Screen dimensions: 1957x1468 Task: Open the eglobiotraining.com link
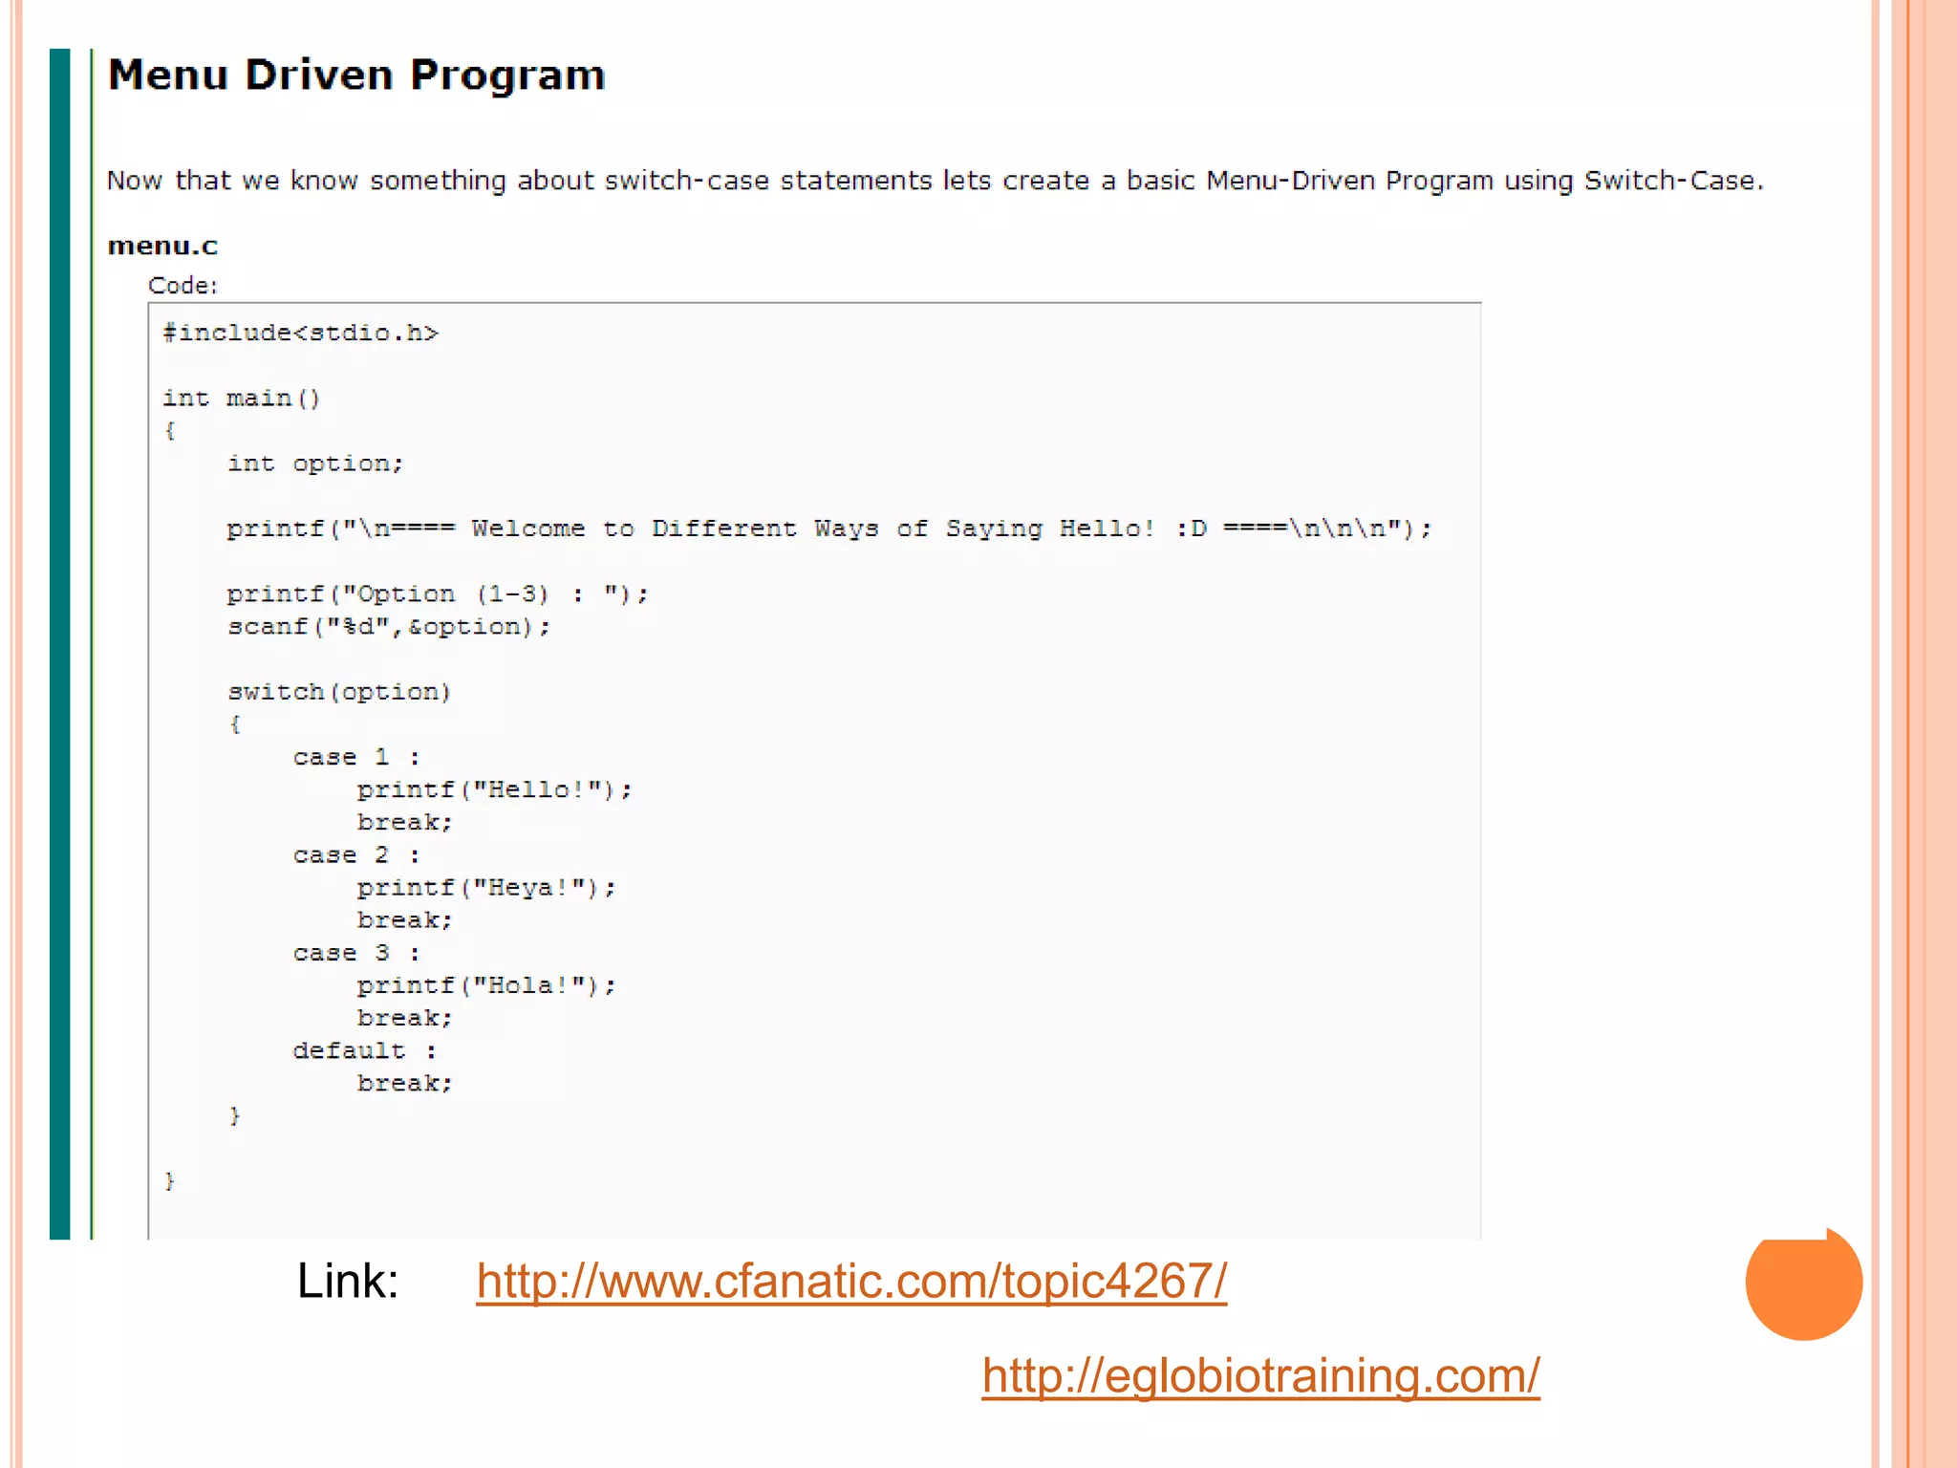point(1259,1376)
